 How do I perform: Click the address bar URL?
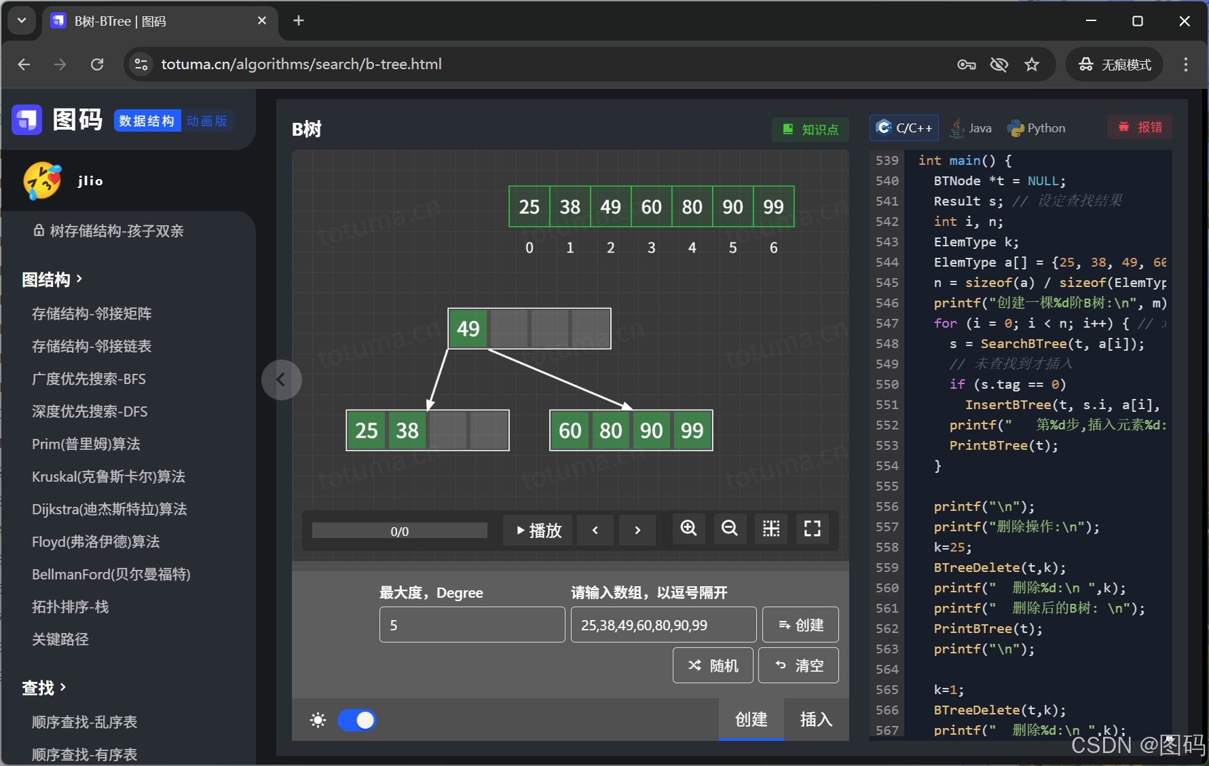301,64
